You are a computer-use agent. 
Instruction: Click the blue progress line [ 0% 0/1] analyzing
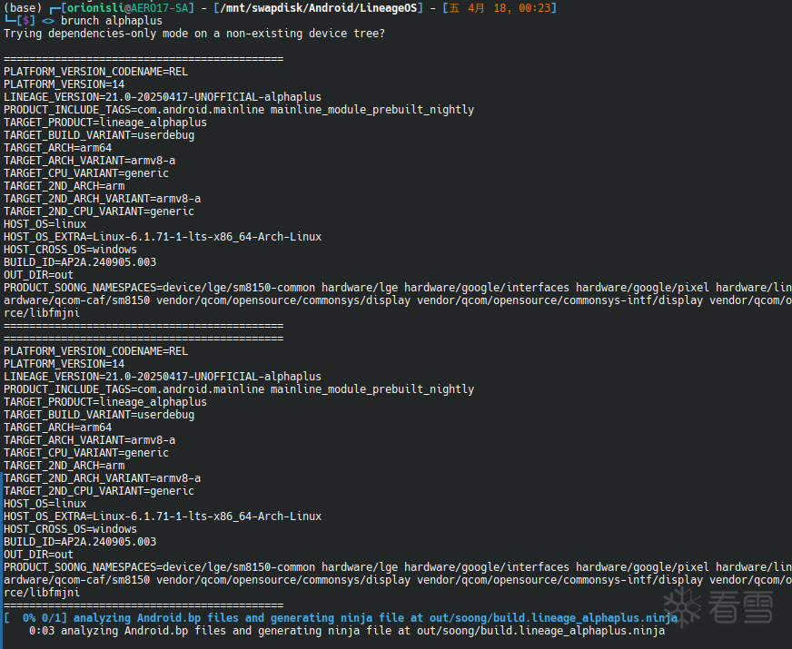coord(341,618)
